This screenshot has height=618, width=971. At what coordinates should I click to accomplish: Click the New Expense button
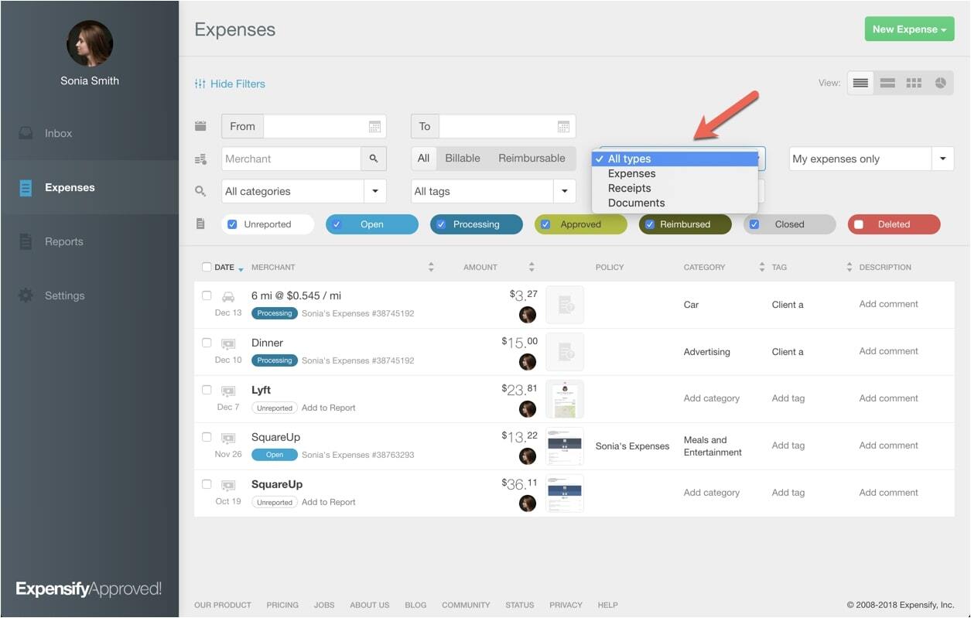(x=909, y=29)
